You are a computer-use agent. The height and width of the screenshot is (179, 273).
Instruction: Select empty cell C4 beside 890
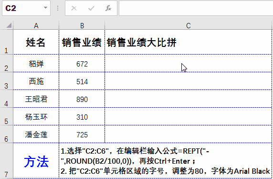pos(188,99)
